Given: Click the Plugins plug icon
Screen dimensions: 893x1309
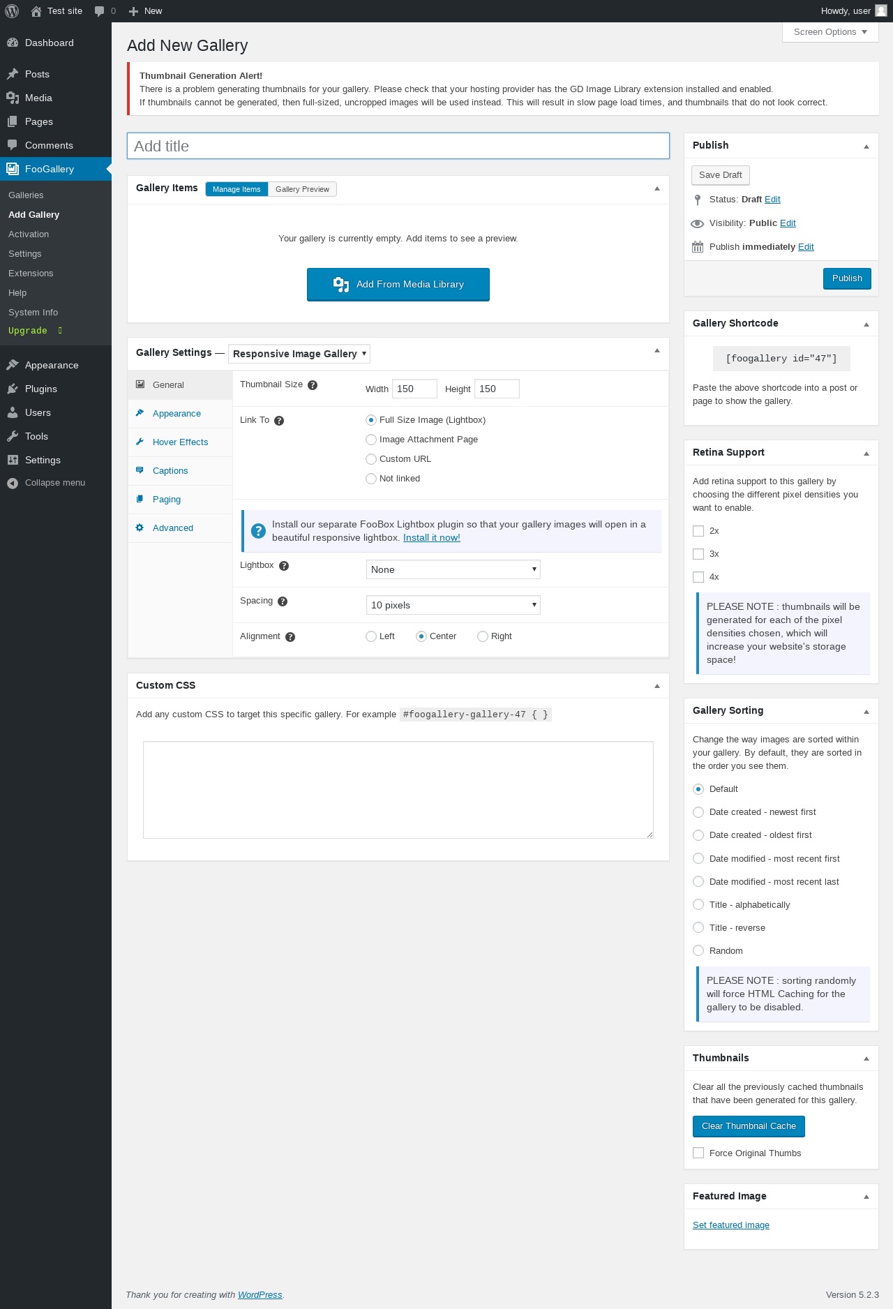Looking at the screenshot, I should pos(13,389).
